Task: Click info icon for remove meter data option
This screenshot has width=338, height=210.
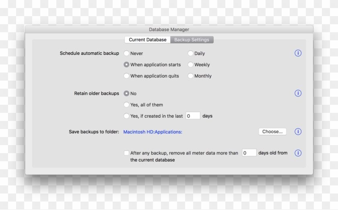Action: [298, 153]
